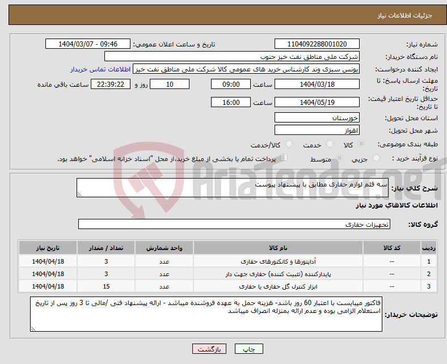Screen dimensions: 447x364
Task: Click the شماره نیاز number field
Action: pyautogui.click(x=317, y=44)
